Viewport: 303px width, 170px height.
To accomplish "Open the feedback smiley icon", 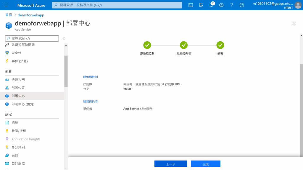I will (x=242, y=5).
